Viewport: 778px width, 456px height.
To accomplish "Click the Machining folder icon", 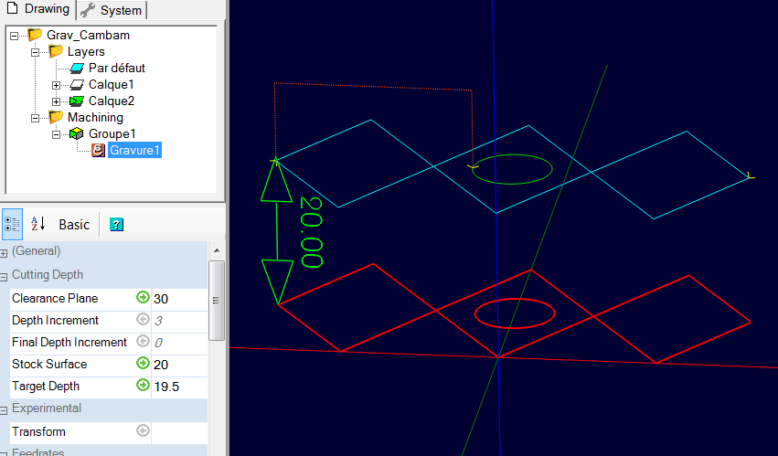I will [56, 117].
